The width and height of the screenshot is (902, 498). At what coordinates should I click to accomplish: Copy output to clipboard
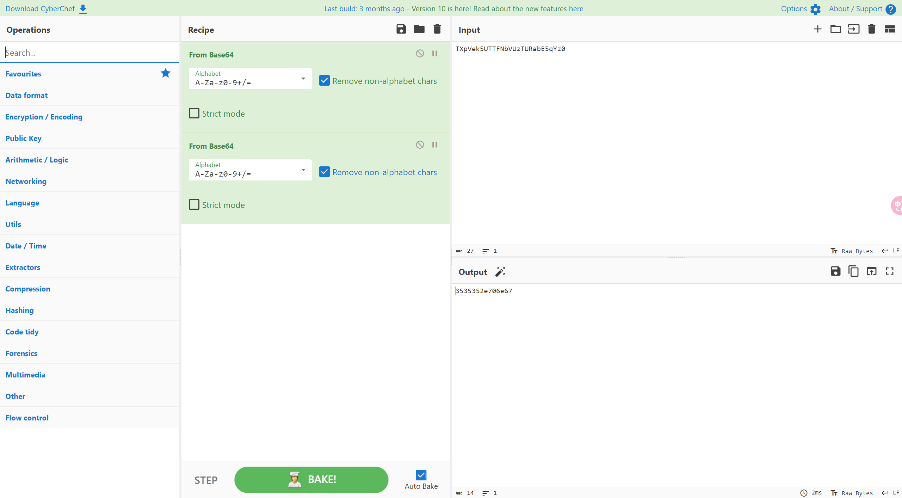pyautogui.click(x=853, y=271)
